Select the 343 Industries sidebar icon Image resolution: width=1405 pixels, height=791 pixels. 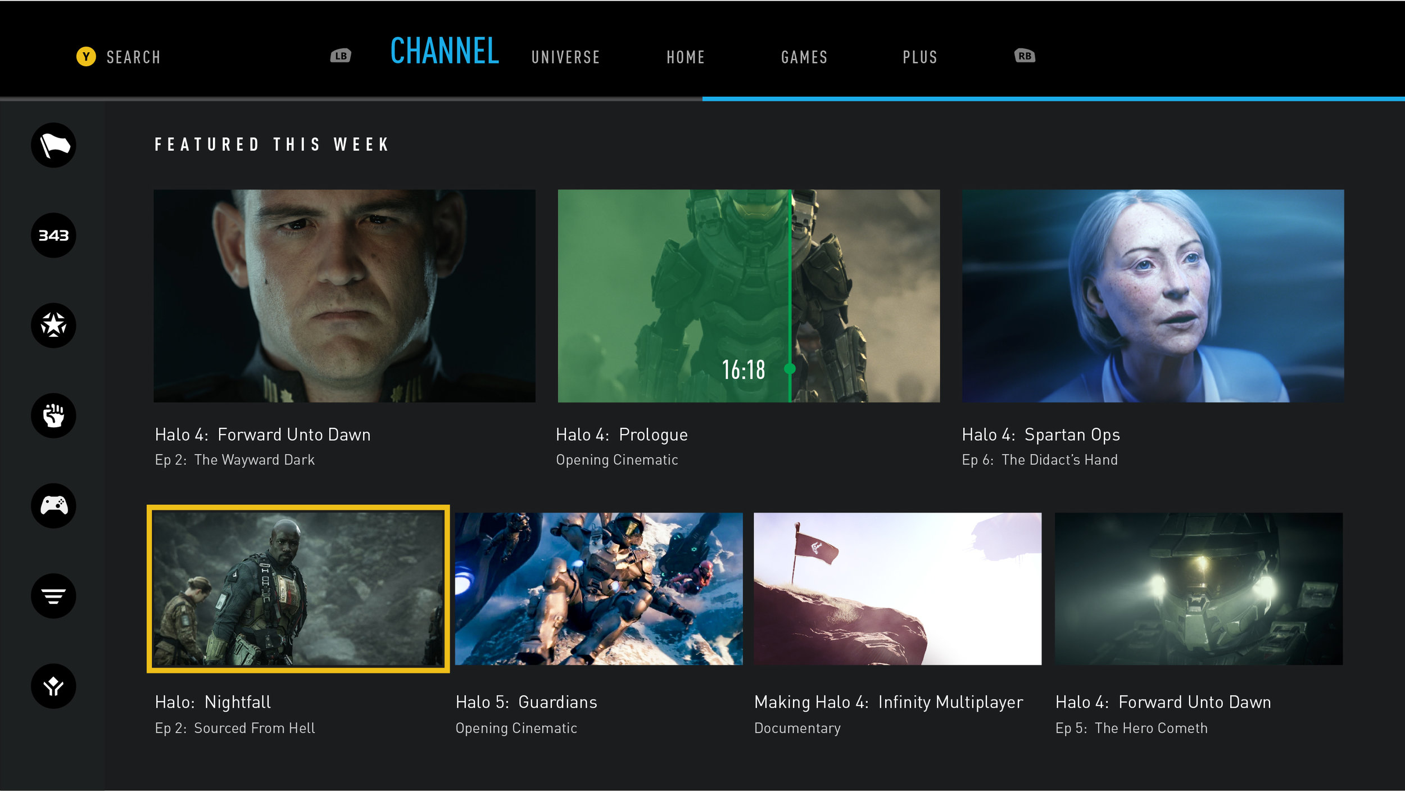tap(53, 235)
